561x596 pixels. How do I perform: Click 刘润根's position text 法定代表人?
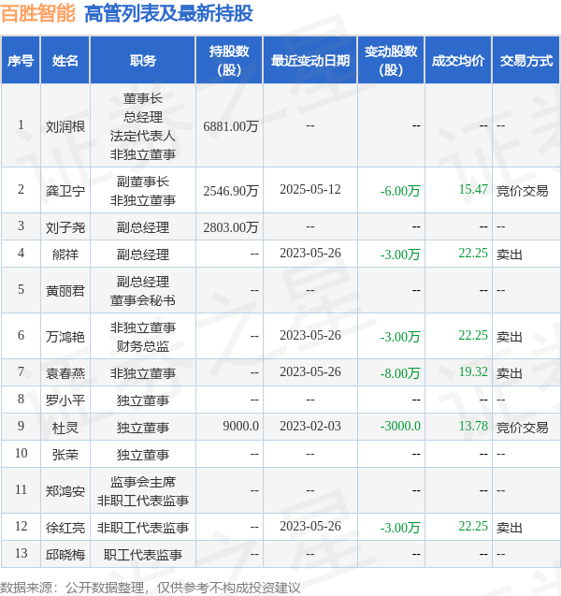[143, 136]
